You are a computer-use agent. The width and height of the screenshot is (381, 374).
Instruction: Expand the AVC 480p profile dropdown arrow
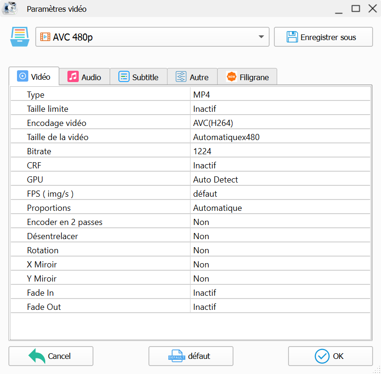pyautogui.click(x=261, y=37)
